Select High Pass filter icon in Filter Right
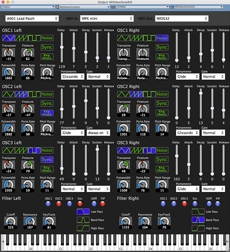Screen dimensions: 230x252 [x=198, y=228]
